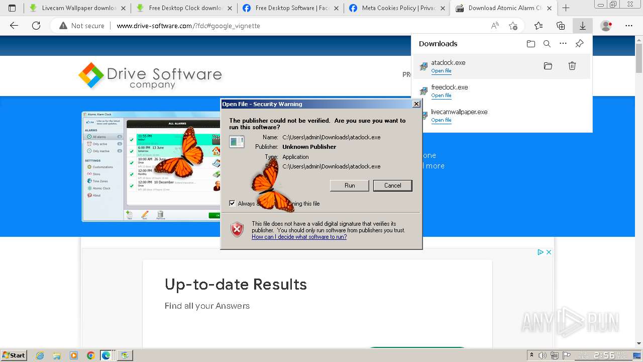Click the freeclock.exe file icon in Downloads
Image resolution: width=643 pixels, height=362 pixels.
pyautogui.click(x=424, y=91)
